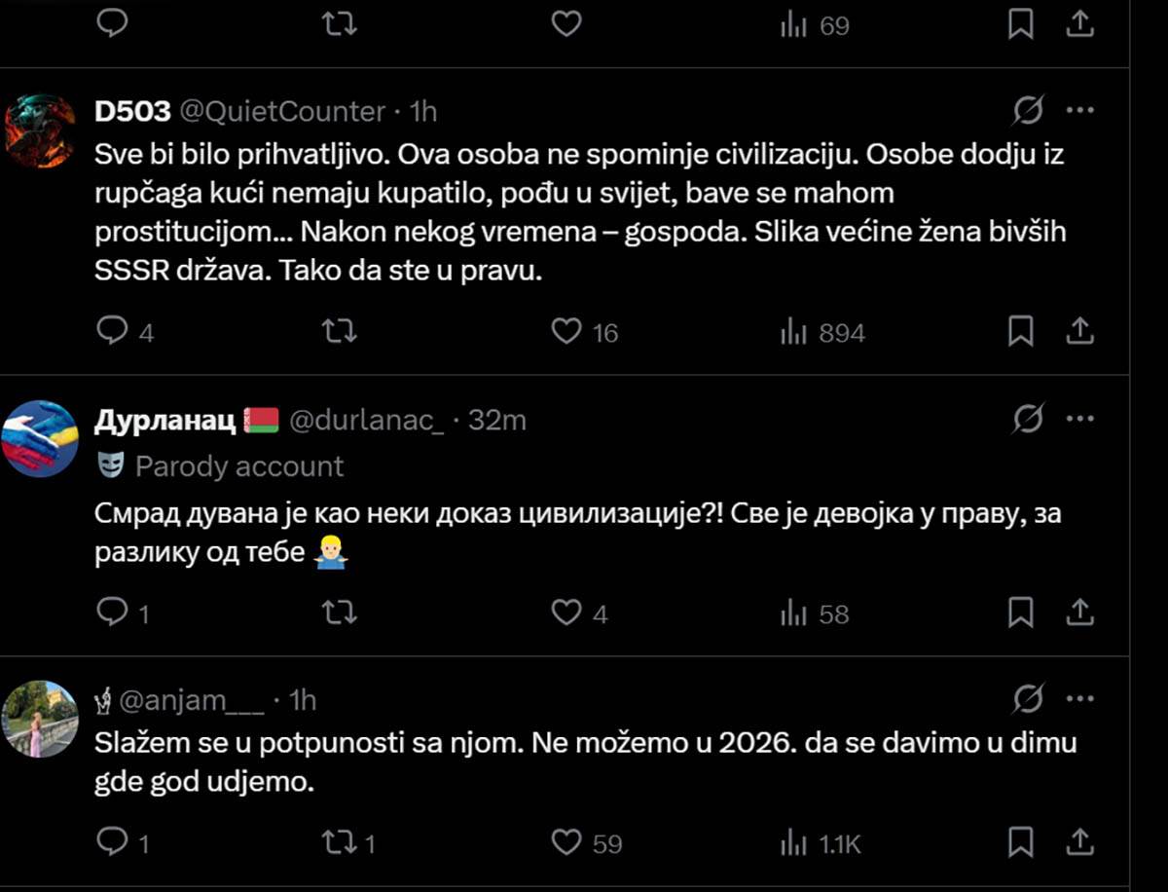Open the reply composer on @durlanac_'s post
Image resolution: width=1168 pixels, height=892 pixels.
pyautogui.click(x=112, y=613)
